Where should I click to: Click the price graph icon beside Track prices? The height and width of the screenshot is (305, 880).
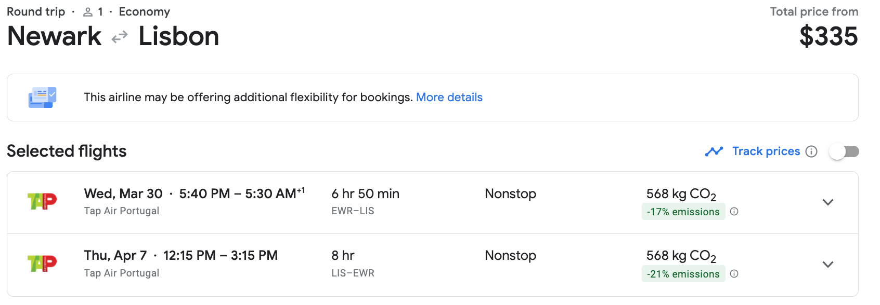click(714, 151)
